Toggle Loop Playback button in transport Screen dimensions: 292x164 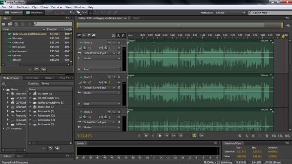coord(194,136)
